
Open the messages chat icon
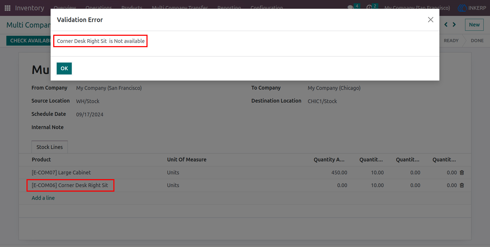tap(350, 7)
